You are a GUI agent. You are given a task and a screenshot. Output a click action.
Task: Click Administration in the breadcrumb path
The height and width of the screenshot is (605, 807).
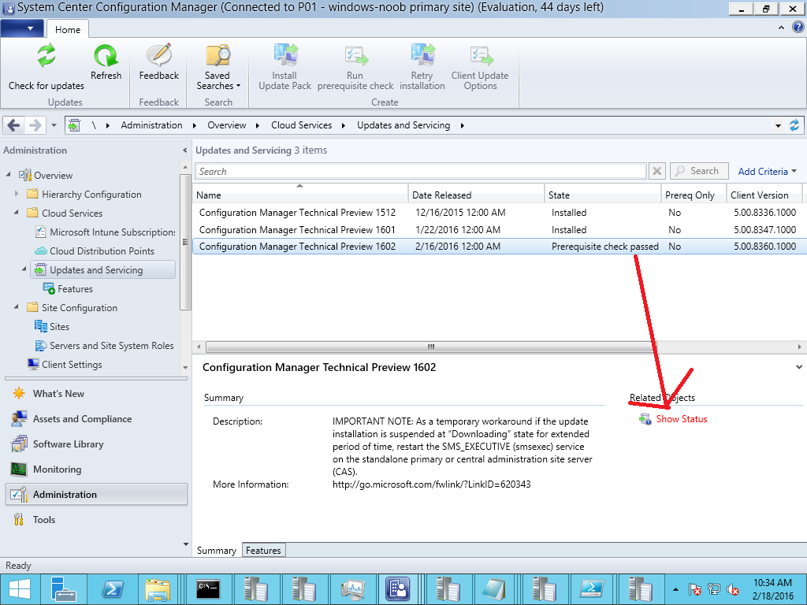click(x=151, y=125)
